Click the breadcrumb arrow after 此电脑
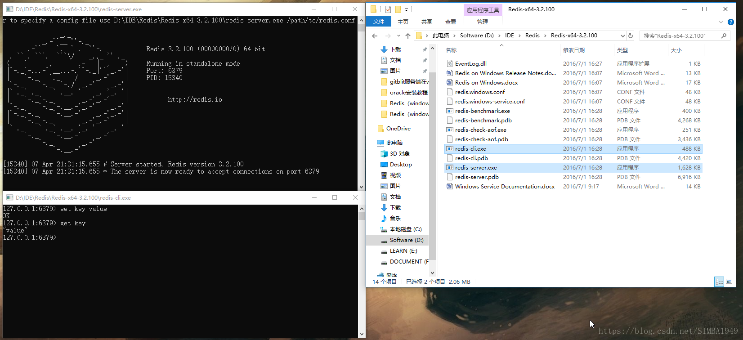 click(x=454, y=36)
